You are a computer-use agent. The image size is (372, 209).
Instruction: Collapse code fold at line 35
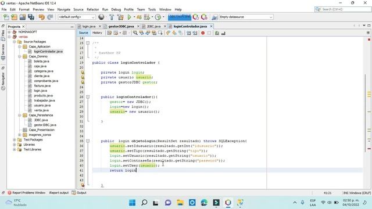tap(88, 141)
